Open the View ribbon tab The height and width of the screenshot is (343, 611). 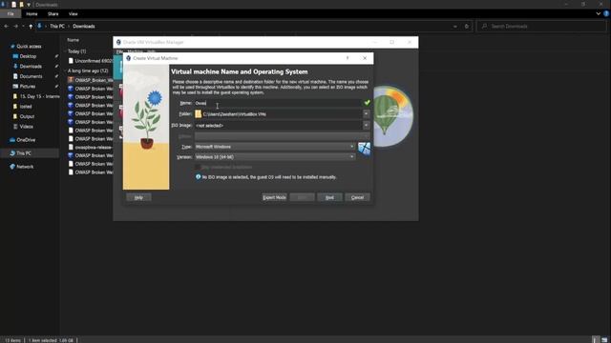pyautogui.click(x=74, y=13)
